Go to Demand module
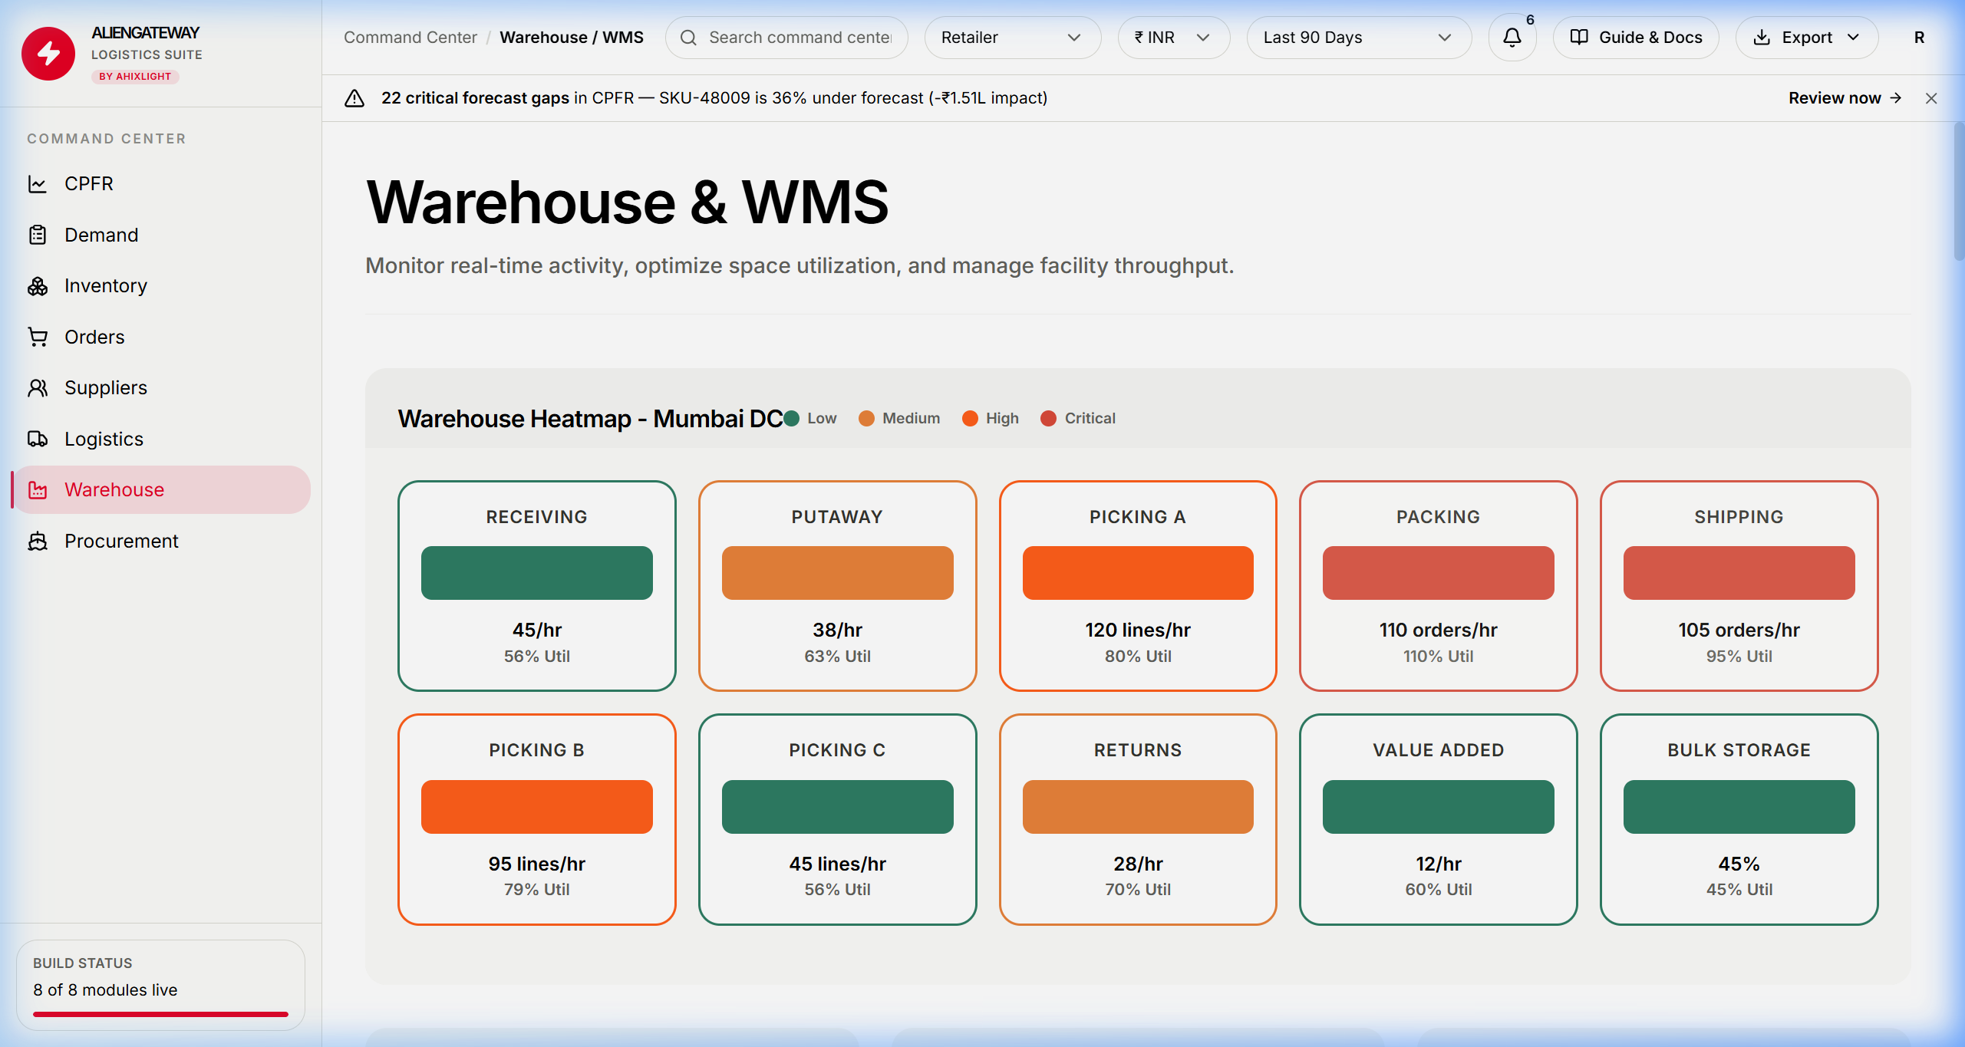This screenshot has height=1047, width=1965. (x=161, y=235)
